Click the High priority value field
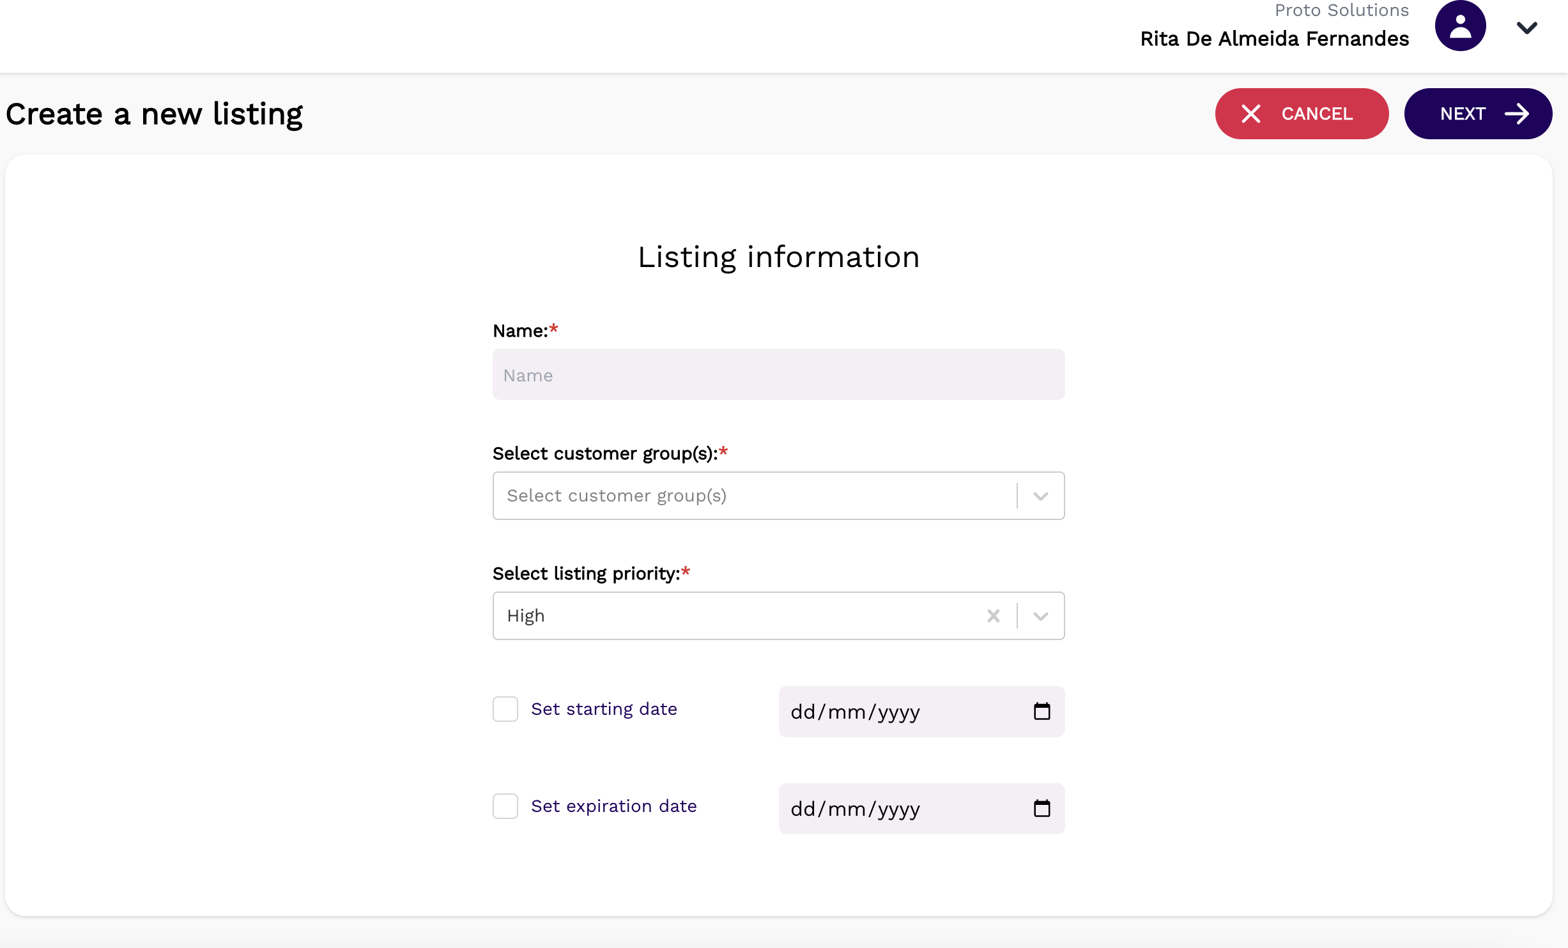The height and width of the screenshot is (948, 1568). click(778, 616)
